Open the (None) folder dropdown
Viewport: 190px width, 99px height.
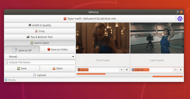point(40,56)
